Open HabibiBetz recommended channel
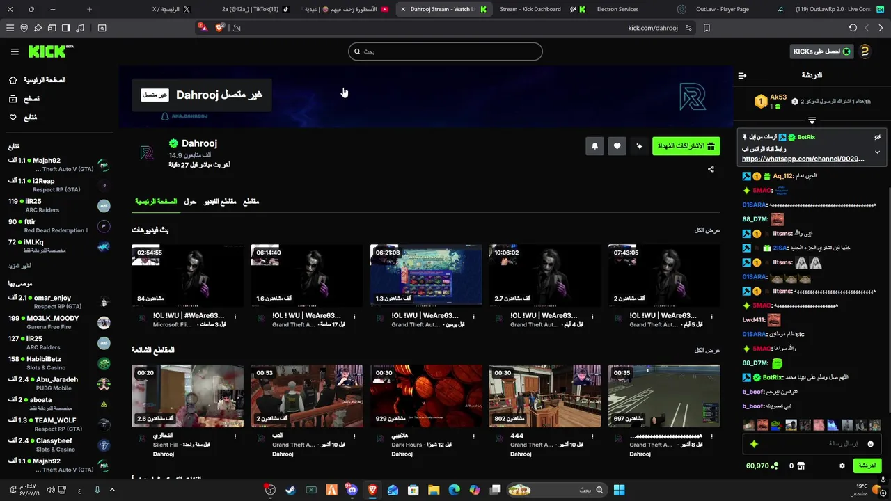 pyautogui.click(x=59, y=363)
